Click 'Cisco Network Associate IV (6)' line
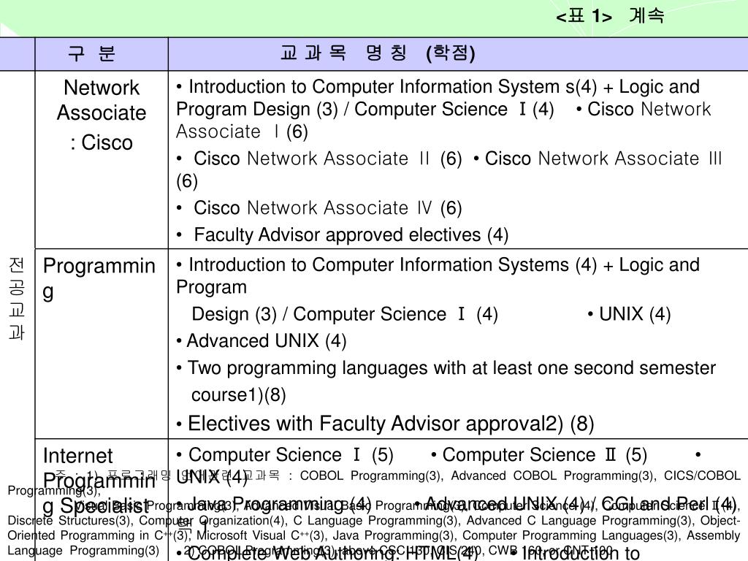Image resolution: width=748 pixels, height=561 pixels. point(328,208)
